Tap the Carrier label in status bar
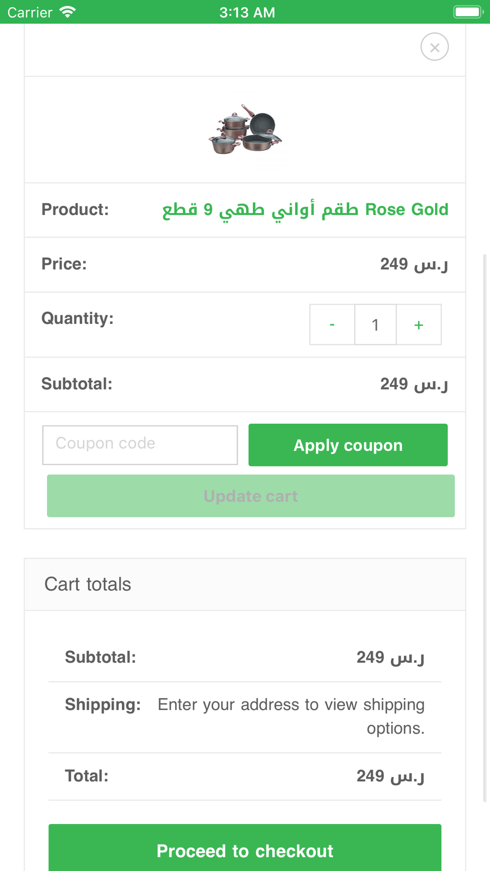This screenshot has height=871, width=490. (x=30, y=12)
